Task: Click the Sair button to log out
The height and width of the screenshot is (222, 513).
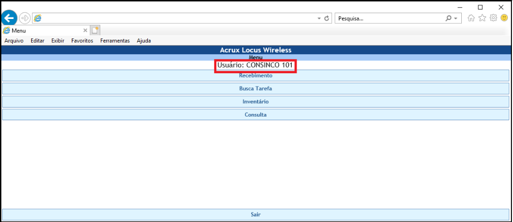Action: [256, 215]
